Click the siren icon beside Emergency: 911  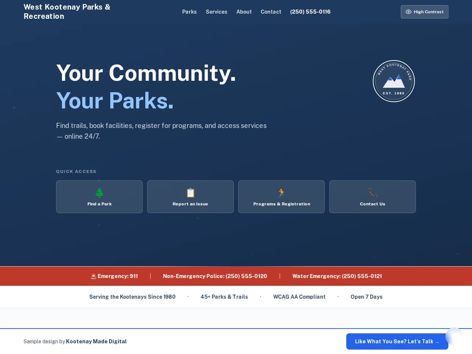[93, 276]
